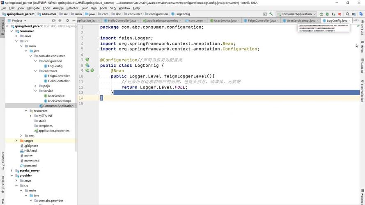Click the fold marker on line 10 gutter
365x205 pixels.
[x=99, y=76]
